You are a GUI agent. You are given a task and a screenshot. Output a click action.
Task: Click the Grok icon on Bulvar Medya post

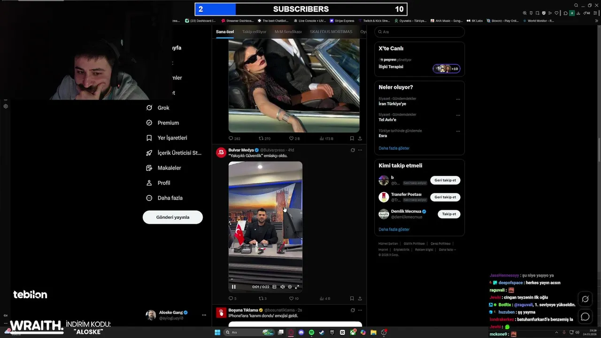pyautogui.click(x=353, y=150)
